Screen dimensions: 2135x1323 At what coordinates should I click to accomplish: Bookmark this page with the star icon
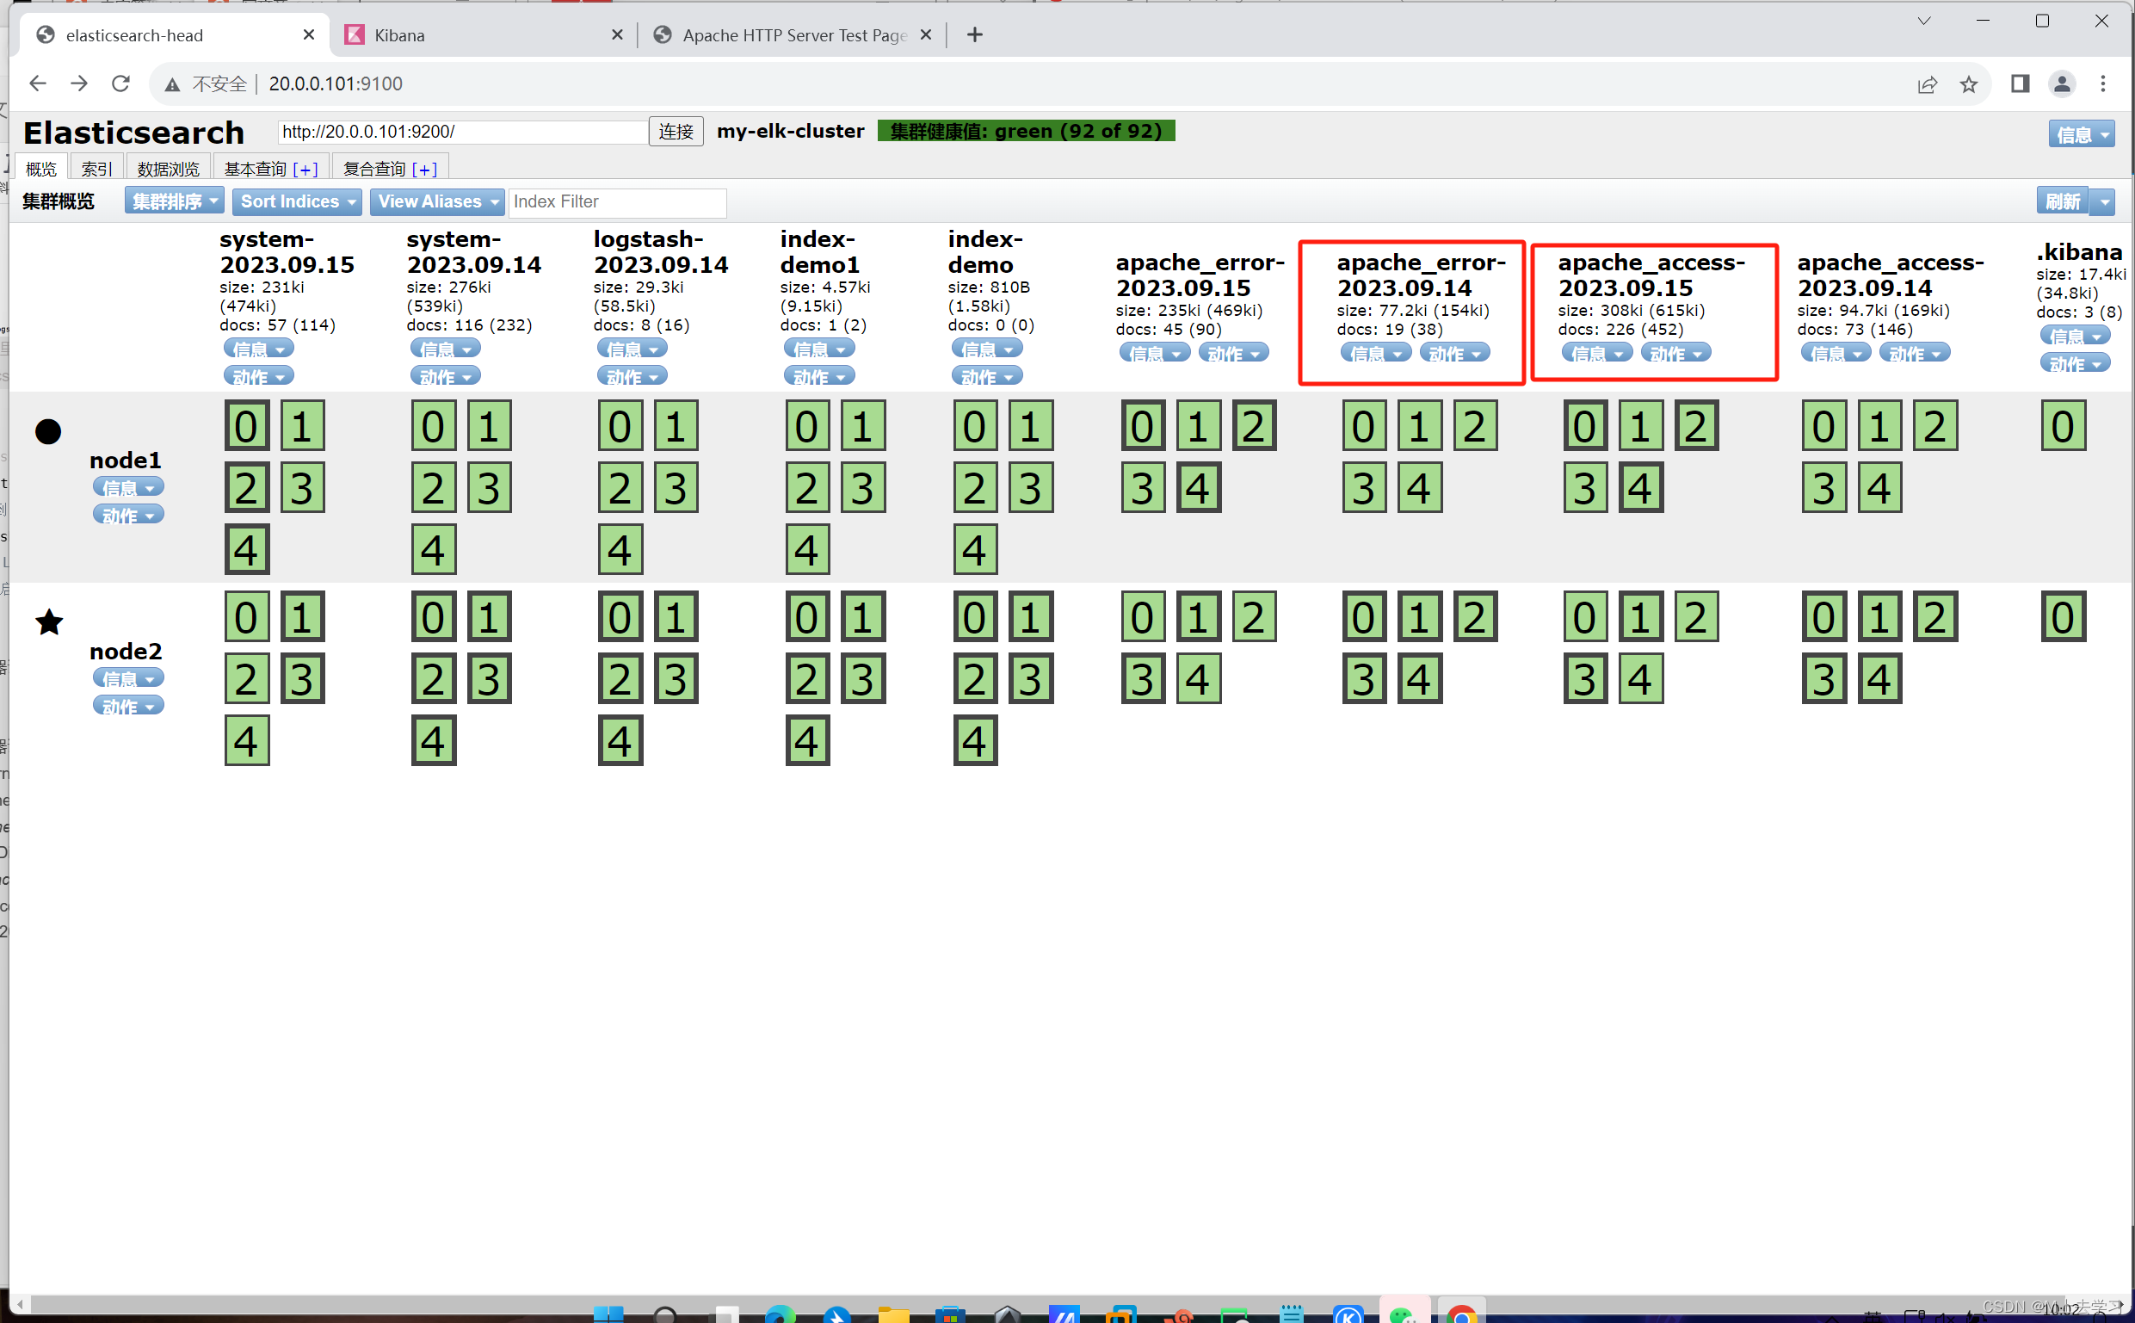click(1968, 84)
